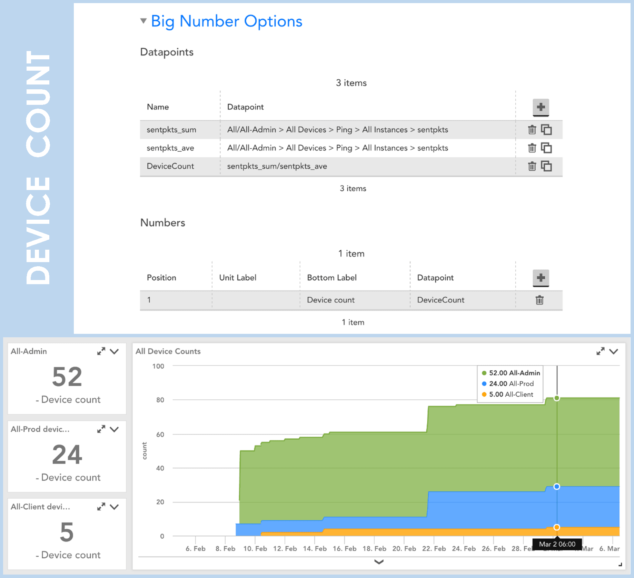Click the big number 5 in All-Client

pyautogui.click(x=67, y=532)
